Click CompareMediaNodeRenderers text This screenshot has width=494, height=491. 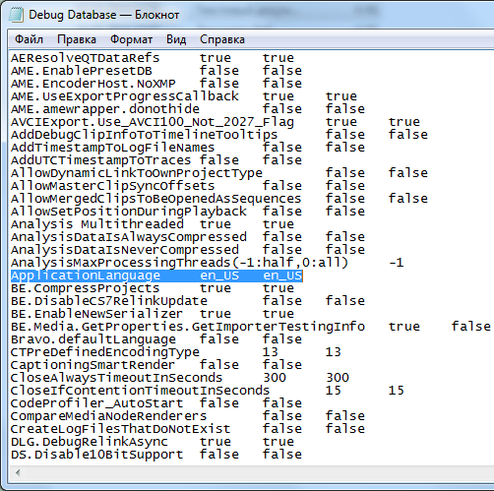click(x=108, y=416)
